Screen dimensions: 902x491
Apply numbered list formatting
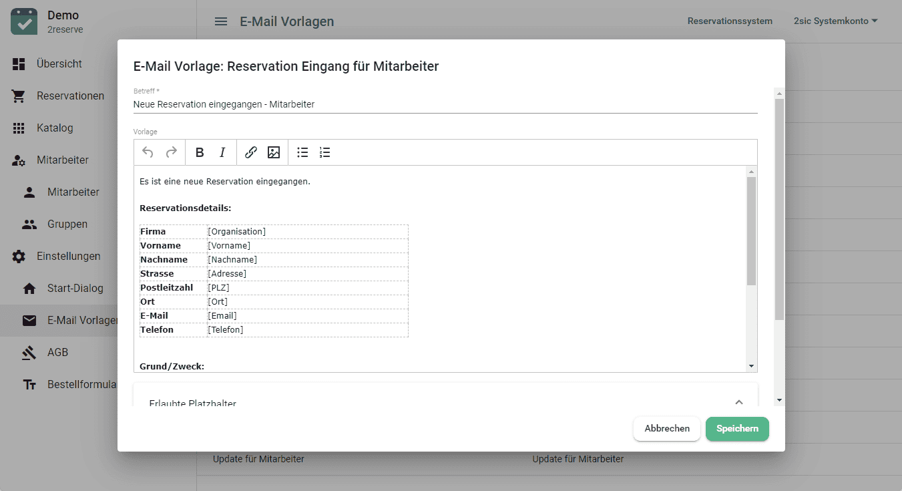pyautogui.click(x=325, y=152)
